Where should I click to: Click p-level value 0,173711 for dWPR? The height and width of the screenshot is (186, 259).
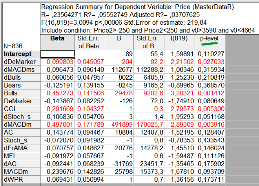210,179
